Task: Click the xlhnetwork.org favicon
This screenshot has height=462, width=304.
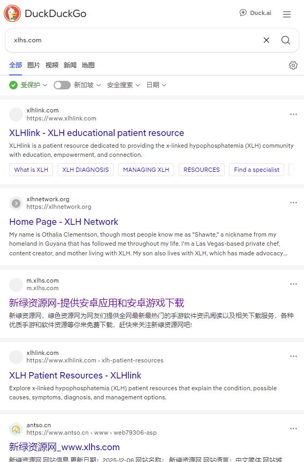Action: point(16,203)
